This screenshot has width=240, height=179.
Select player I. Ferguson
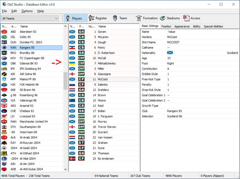point(104,116)
